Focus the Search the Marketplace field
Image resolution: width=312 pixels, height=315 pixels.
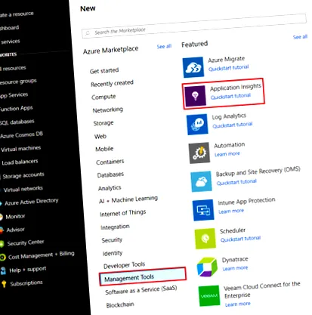pos(194,26)
